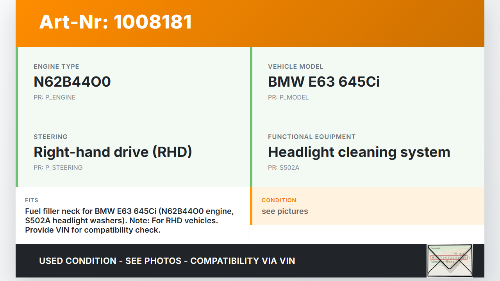Select the FITS section label
The image size is (500, 281).
[x=32, y=200]
